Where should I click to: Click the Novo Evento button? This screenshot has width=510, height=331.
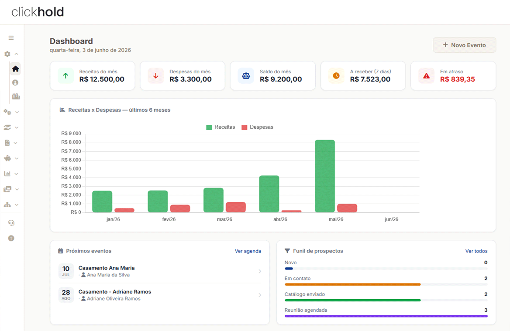(x=464, y=45)
